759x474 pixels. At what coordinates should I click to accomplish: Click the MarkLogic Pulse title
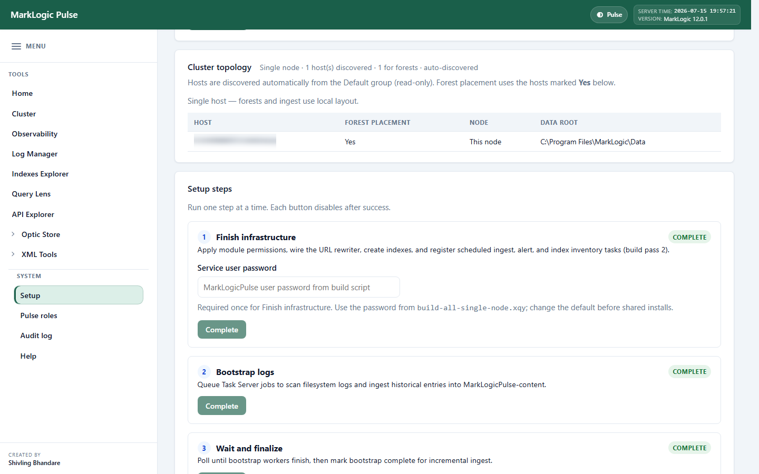[x=44, y=15]
